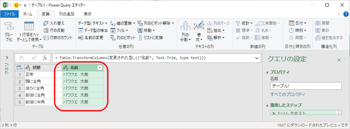Open the Split Column (列の分割) menu

185,31
